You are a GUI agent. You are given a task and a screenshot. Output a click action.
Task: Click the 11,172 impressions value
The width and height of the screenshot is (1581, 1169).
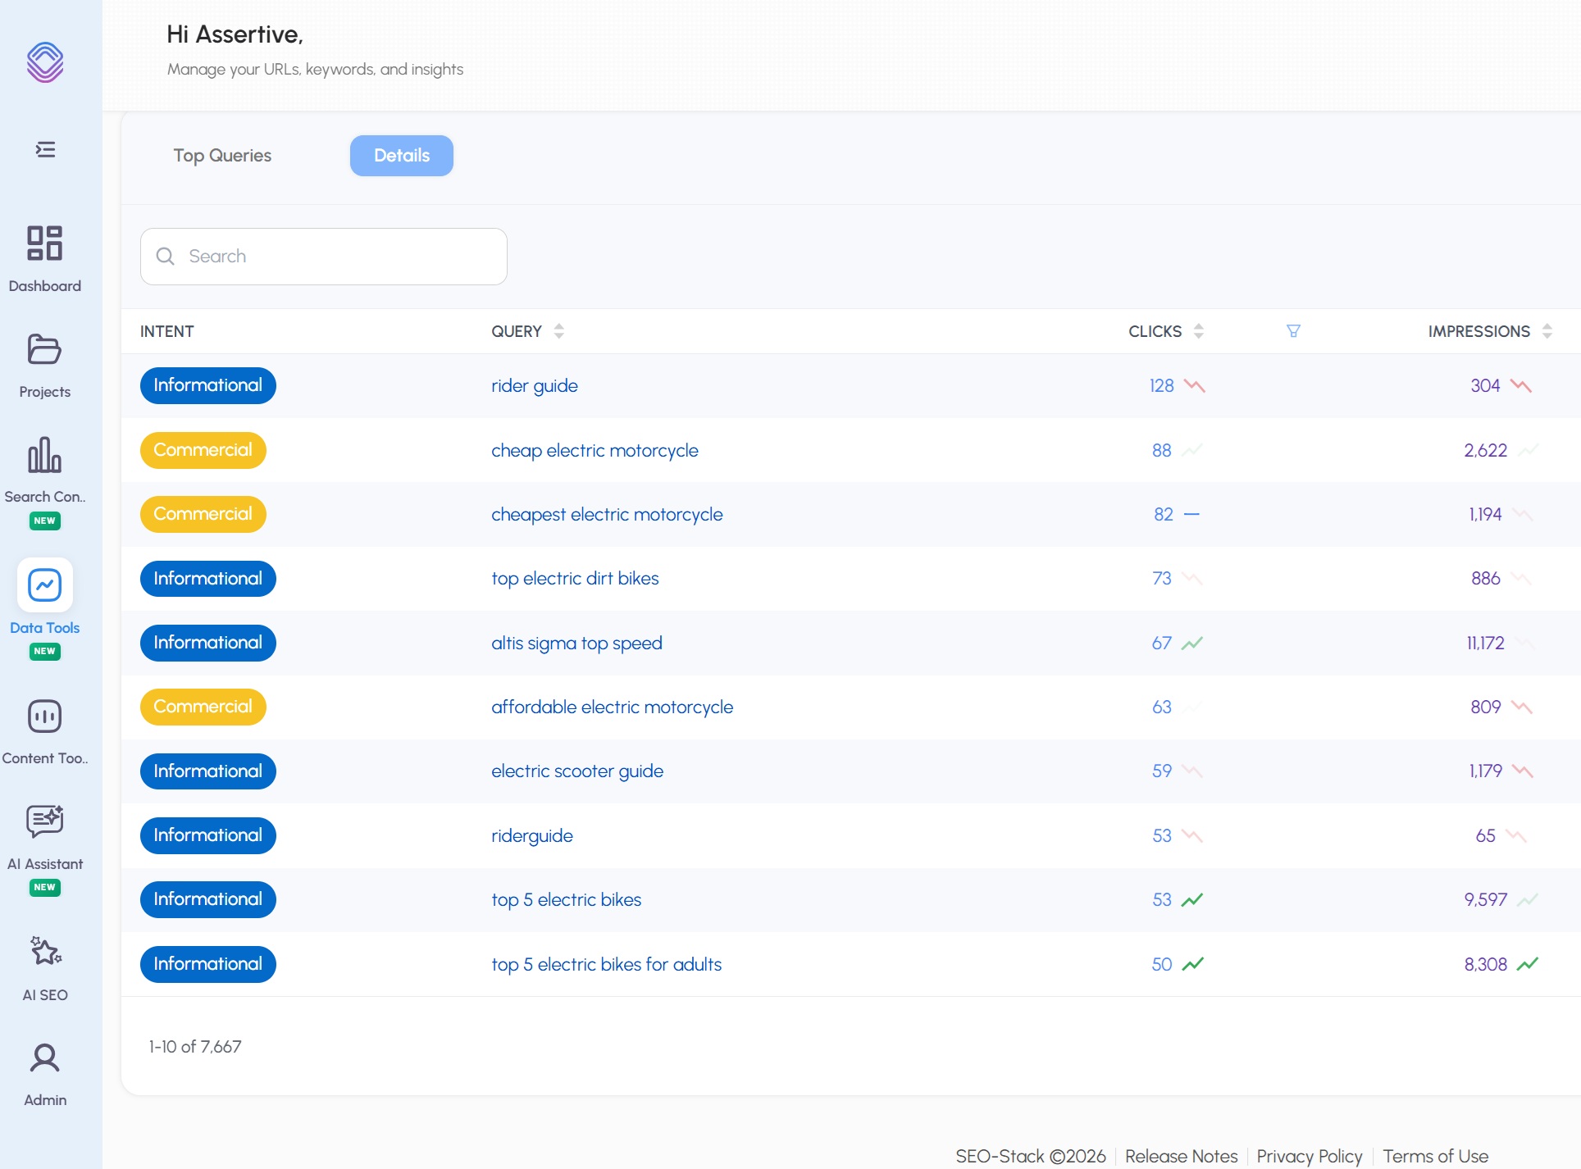pos(1485,644)
